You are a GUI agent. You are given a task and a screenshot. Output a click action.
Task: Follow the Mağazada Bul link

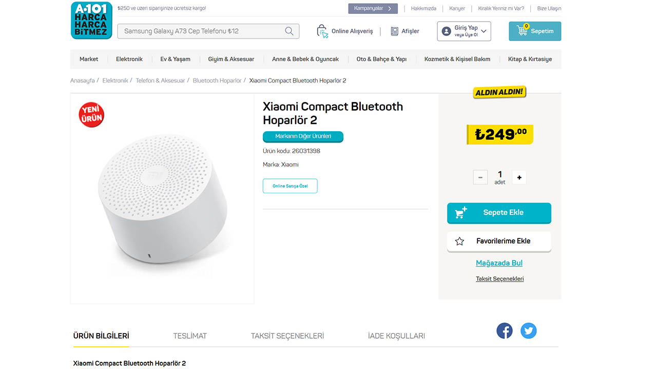[499, 263]
